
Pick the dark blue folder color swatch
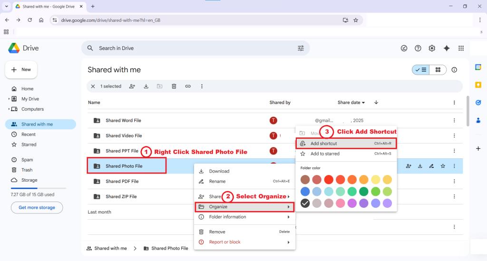(305, 191)
